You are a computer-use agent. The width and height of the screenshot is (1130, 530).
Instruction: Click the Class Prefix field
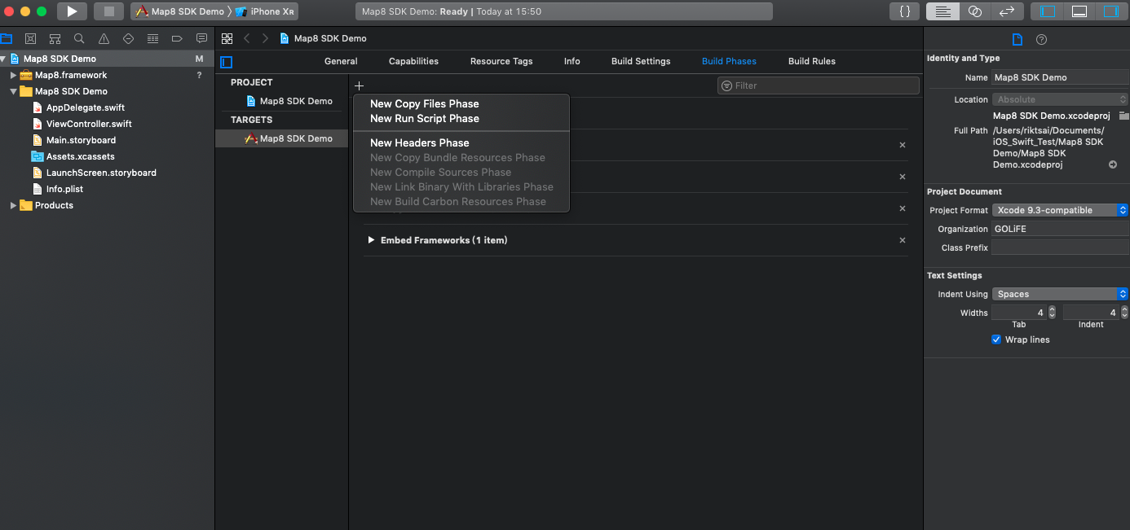(x=1060, y=247)
